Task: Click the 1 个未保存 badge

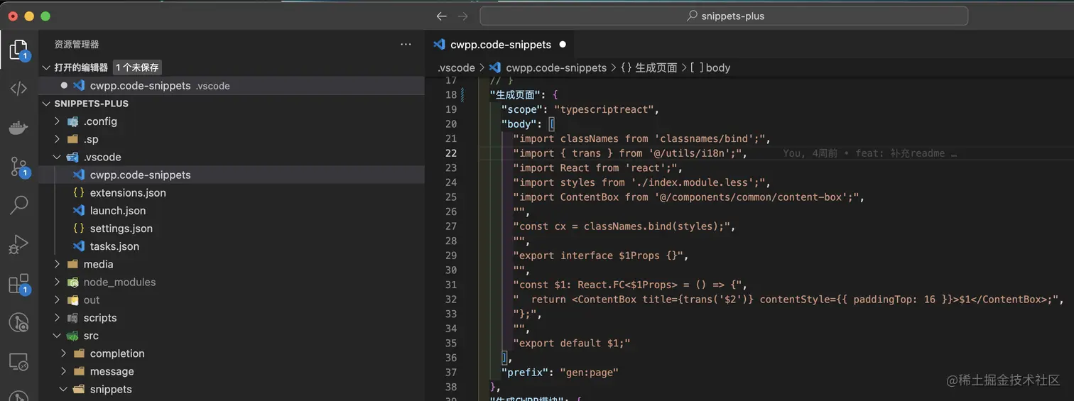Action: click(137, 67)
